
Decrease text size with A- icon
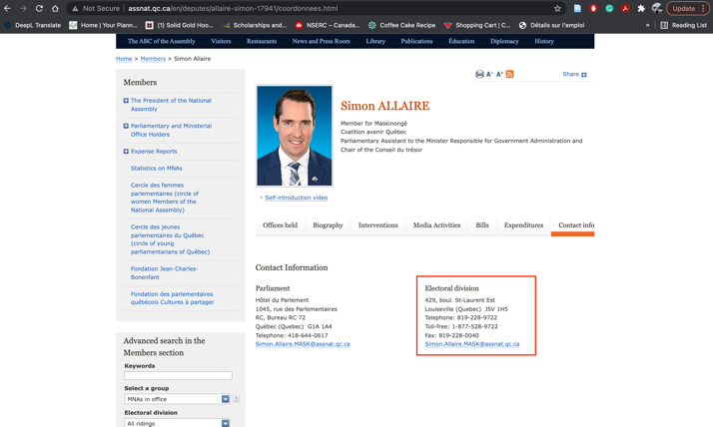(489, 74)
